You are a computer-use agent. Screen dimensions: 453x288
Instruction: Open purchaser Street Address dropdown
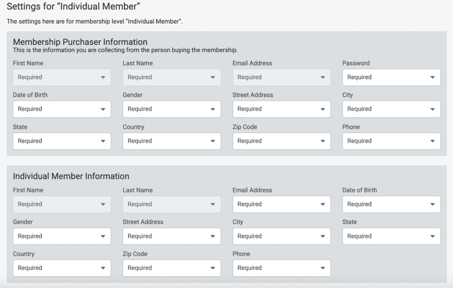point(281,109)
